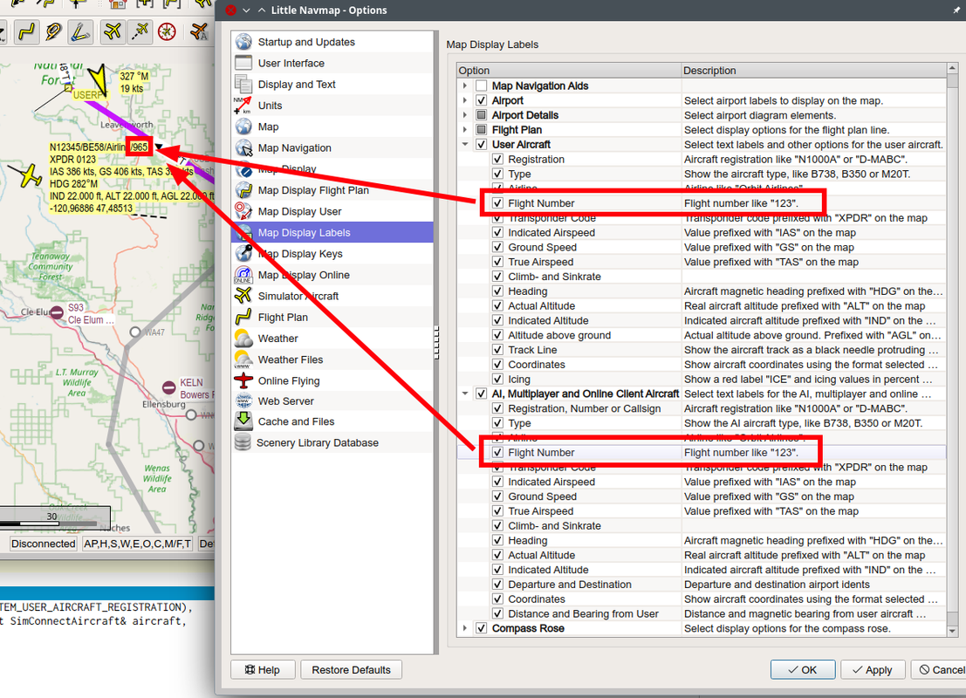Screen dimensions: 966x698
Task: Click the options list vertical scrollbar thumb
Action: point(952,349)
